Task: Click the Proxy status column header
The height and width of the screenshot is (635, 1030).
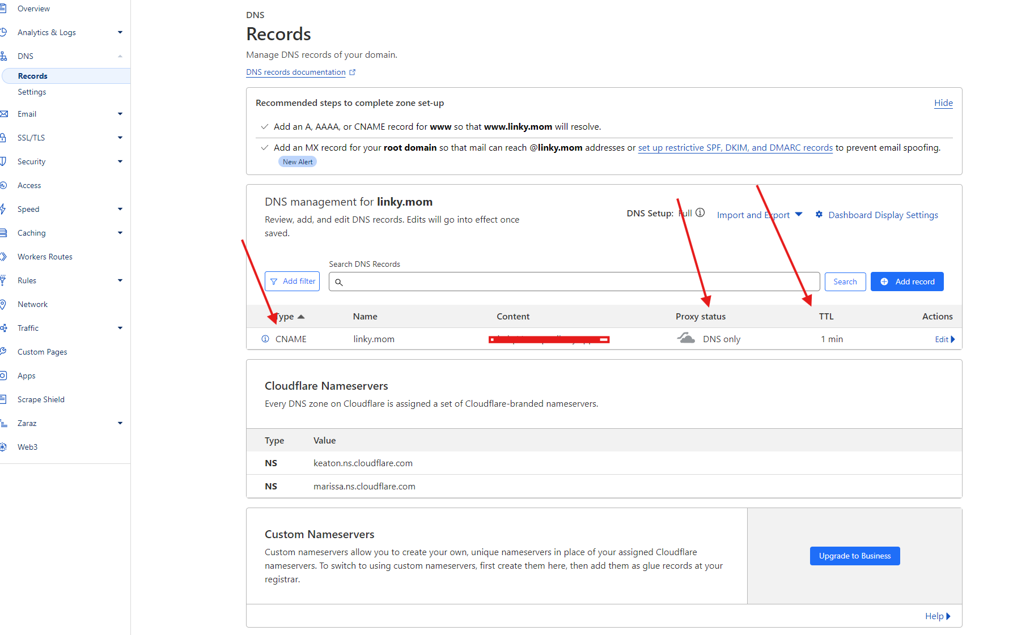Action: [701, 317]
